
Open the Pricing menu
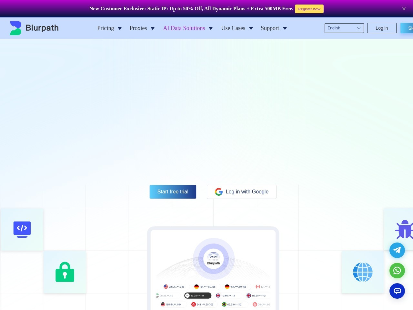coord(106,28)
